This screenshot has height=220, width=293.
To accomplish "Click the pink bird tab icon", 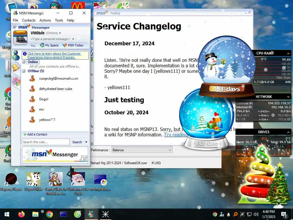I will click(x=16, y=81).
